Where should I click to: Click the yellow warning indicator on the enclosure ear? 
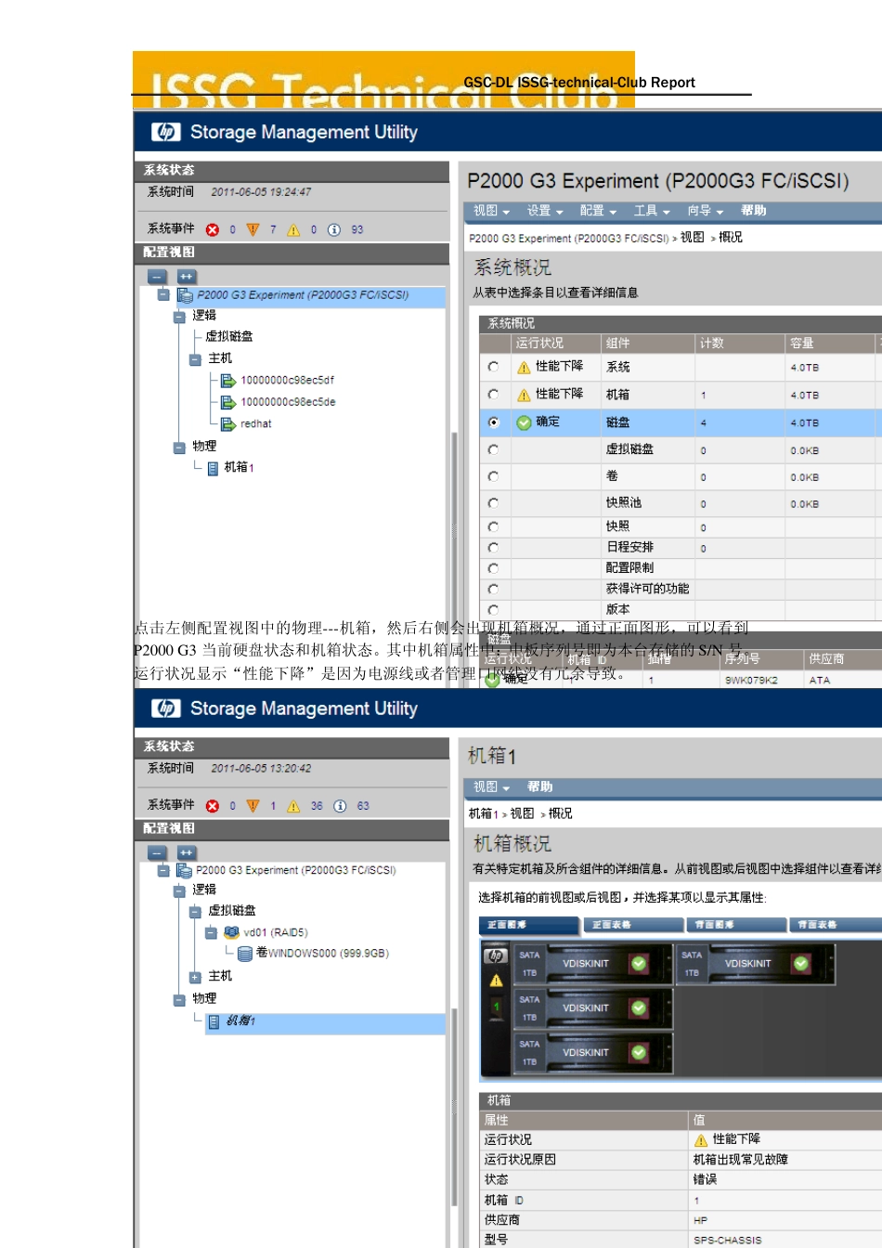497,981
